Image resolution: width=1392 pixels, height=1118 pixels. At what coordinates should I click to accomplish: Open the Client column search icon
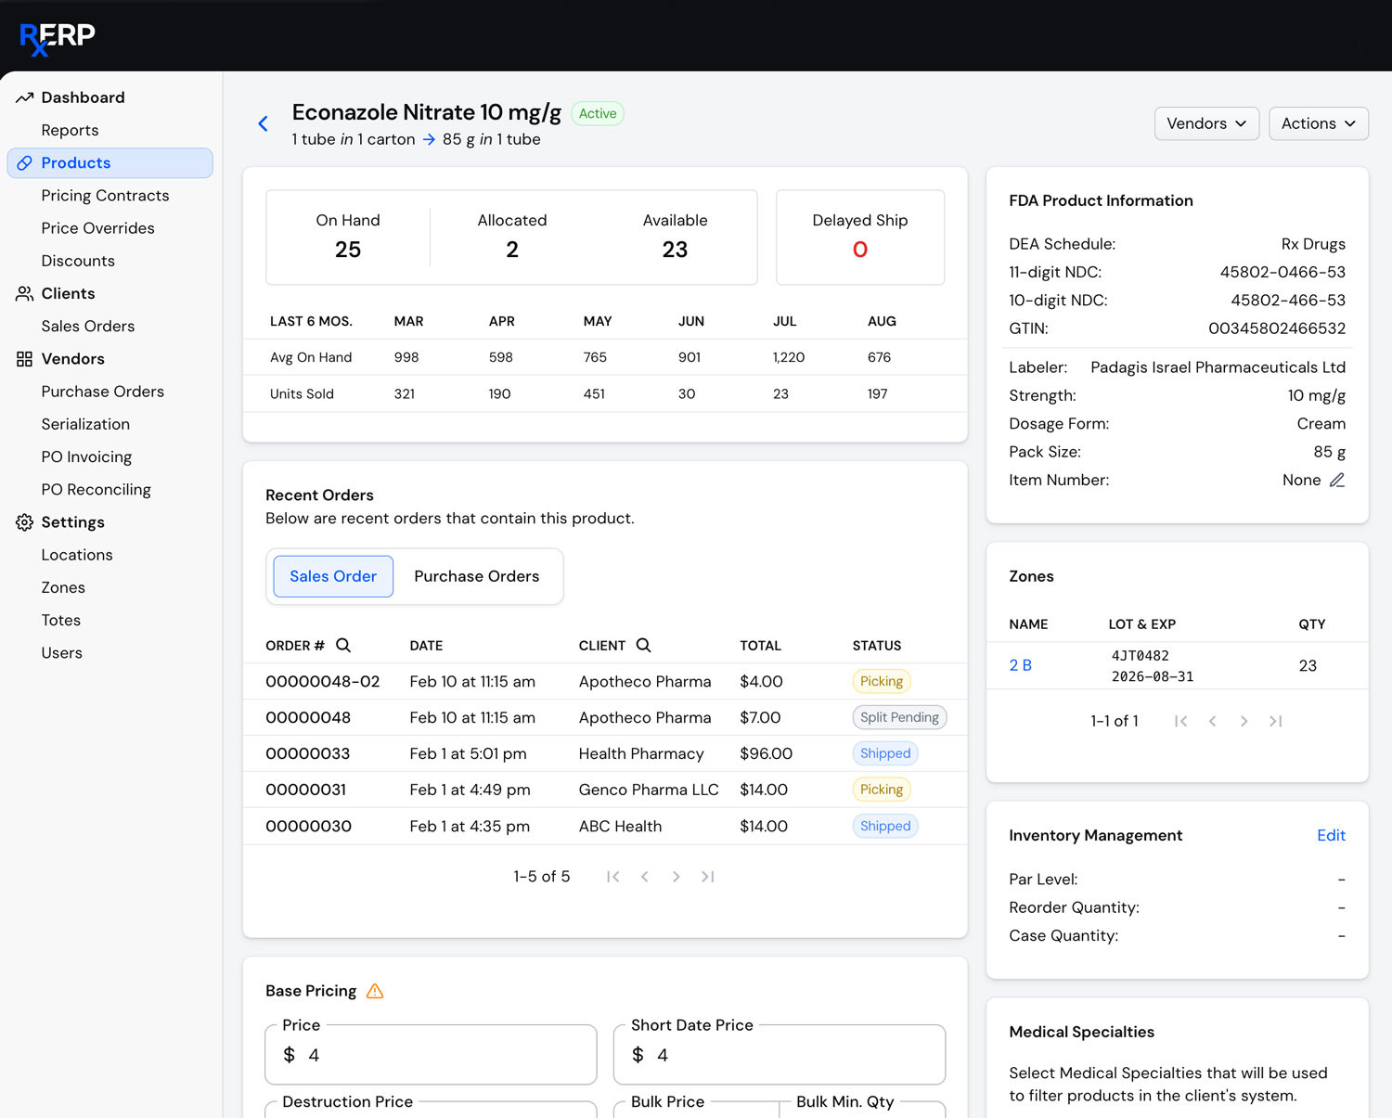644,644
